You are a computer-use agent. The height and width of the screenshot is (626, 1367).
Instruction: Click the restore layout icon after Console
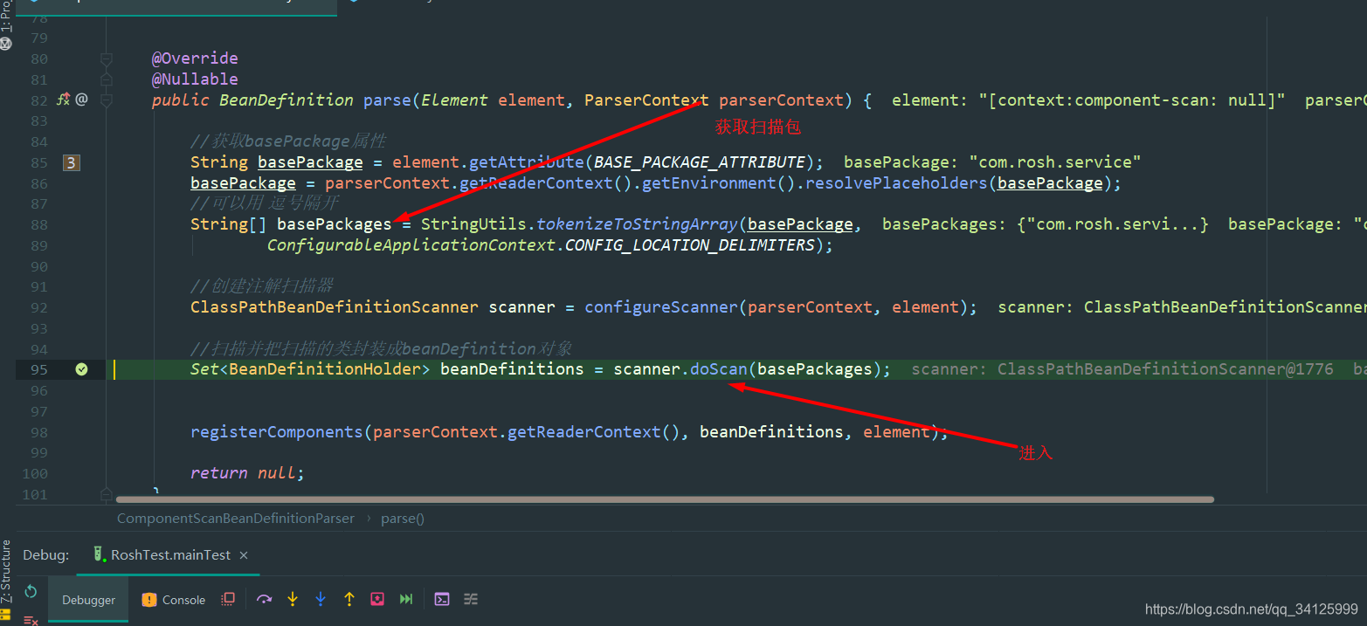228,599
